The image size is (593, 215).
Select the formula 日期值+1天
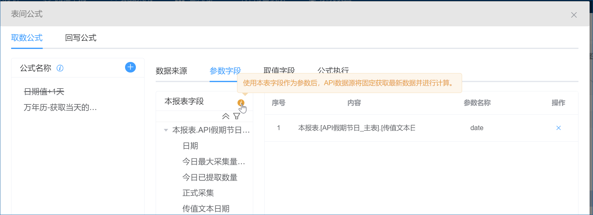[44, 92]
